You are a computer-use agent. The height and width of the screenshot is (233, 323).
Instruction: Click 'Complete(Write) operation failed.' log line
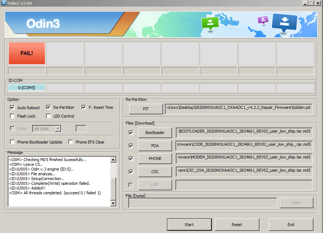[49, 183]
